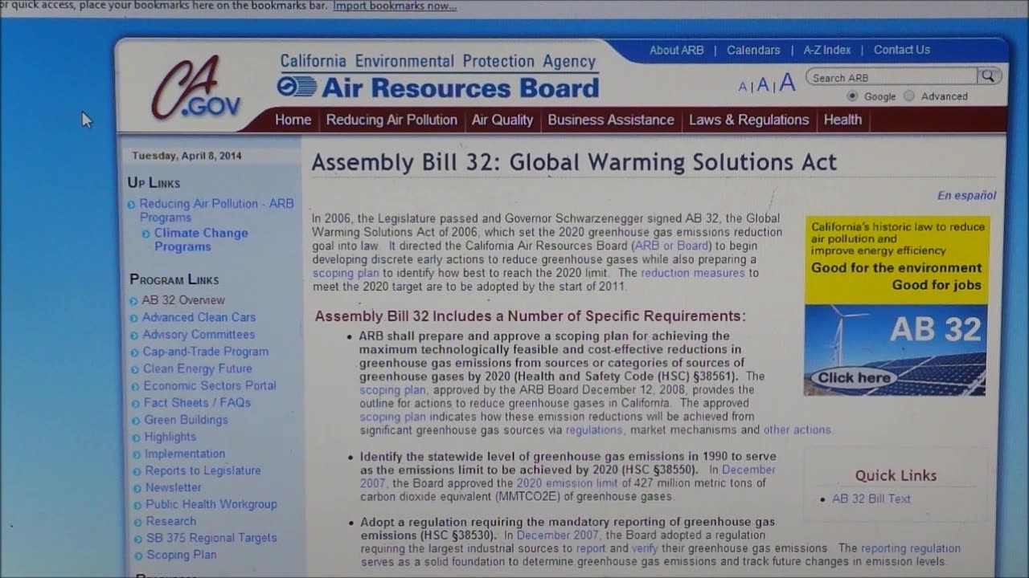Click the 'regulations' link in first bullet
The height and width of the screenshot is (578, 1029).
[x=594, y=430]
